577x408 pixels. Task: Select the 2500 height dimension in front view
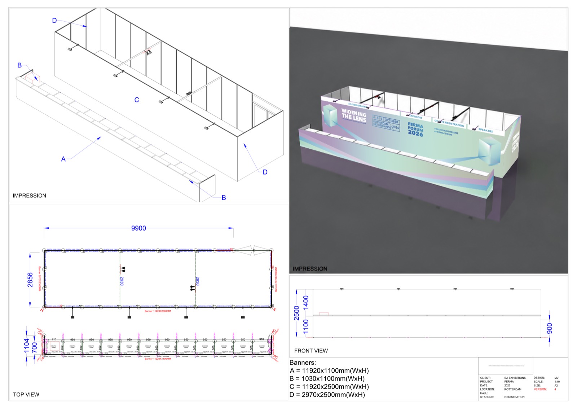297,313
